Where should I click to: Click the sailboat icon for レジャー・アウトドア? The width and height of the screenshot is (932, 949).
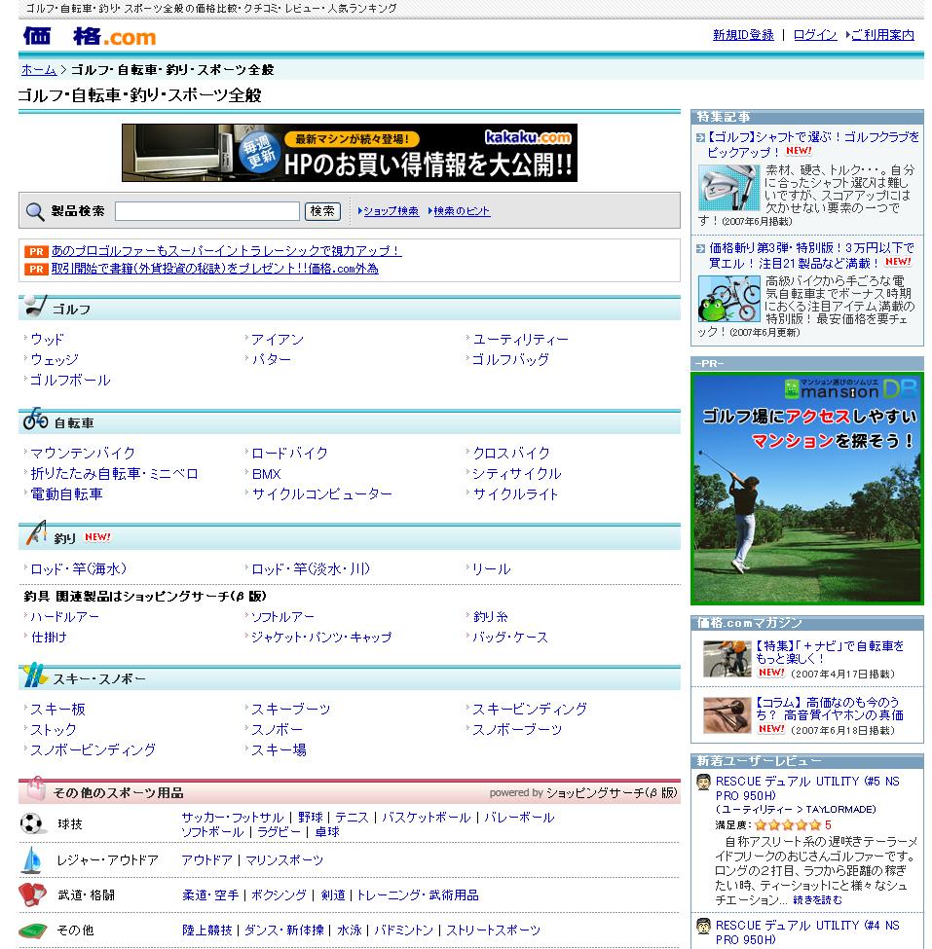31,859
